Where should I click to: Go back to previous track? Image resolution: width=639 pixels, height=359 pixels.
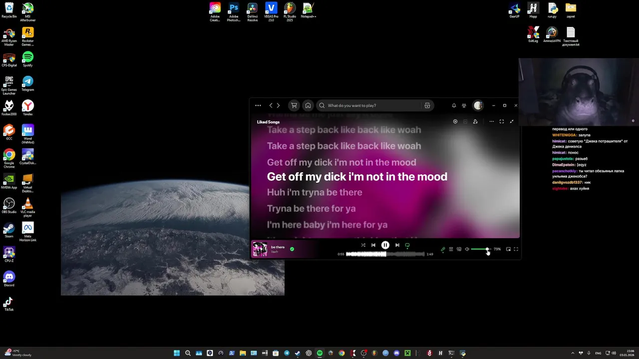tap(373, 245)
